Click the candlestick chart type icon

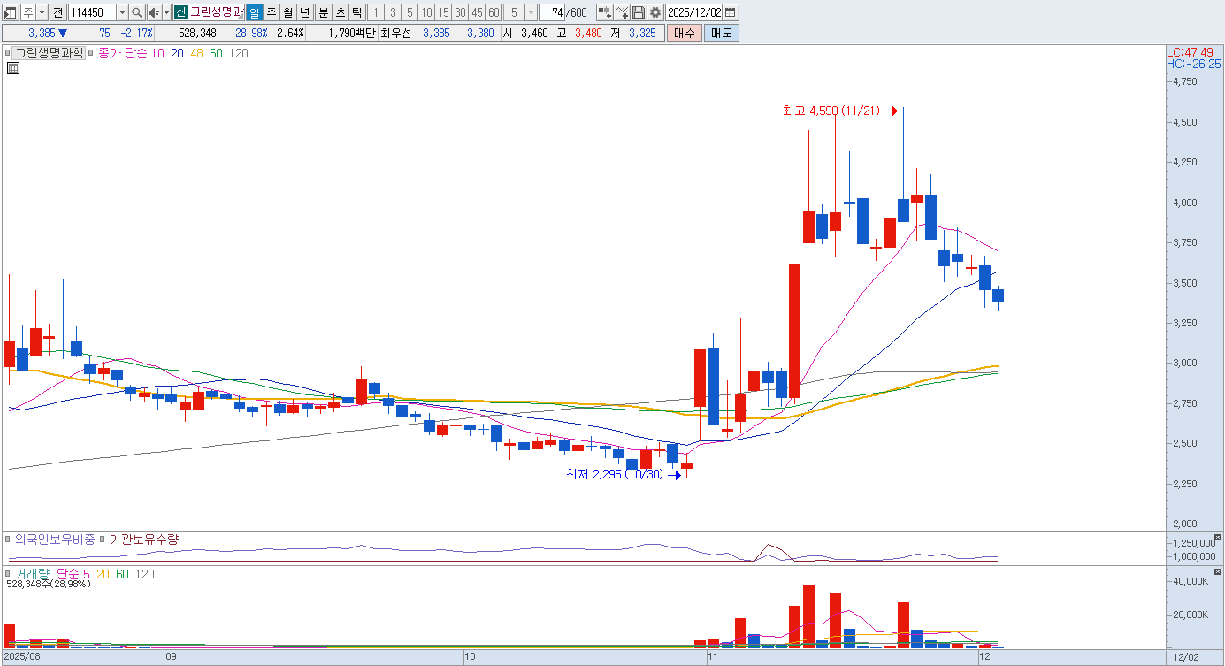[605, 12]
